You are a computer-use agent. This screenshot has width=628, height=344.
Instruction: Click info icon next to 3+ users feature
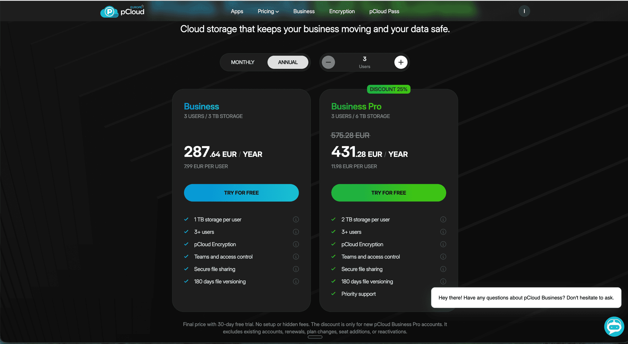coord(296,232)
